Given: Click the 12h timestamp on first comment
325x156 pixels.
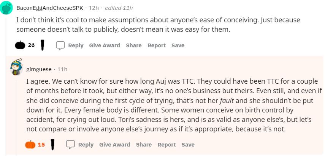Looking at the screenshot, I should [x=94, y=8].
